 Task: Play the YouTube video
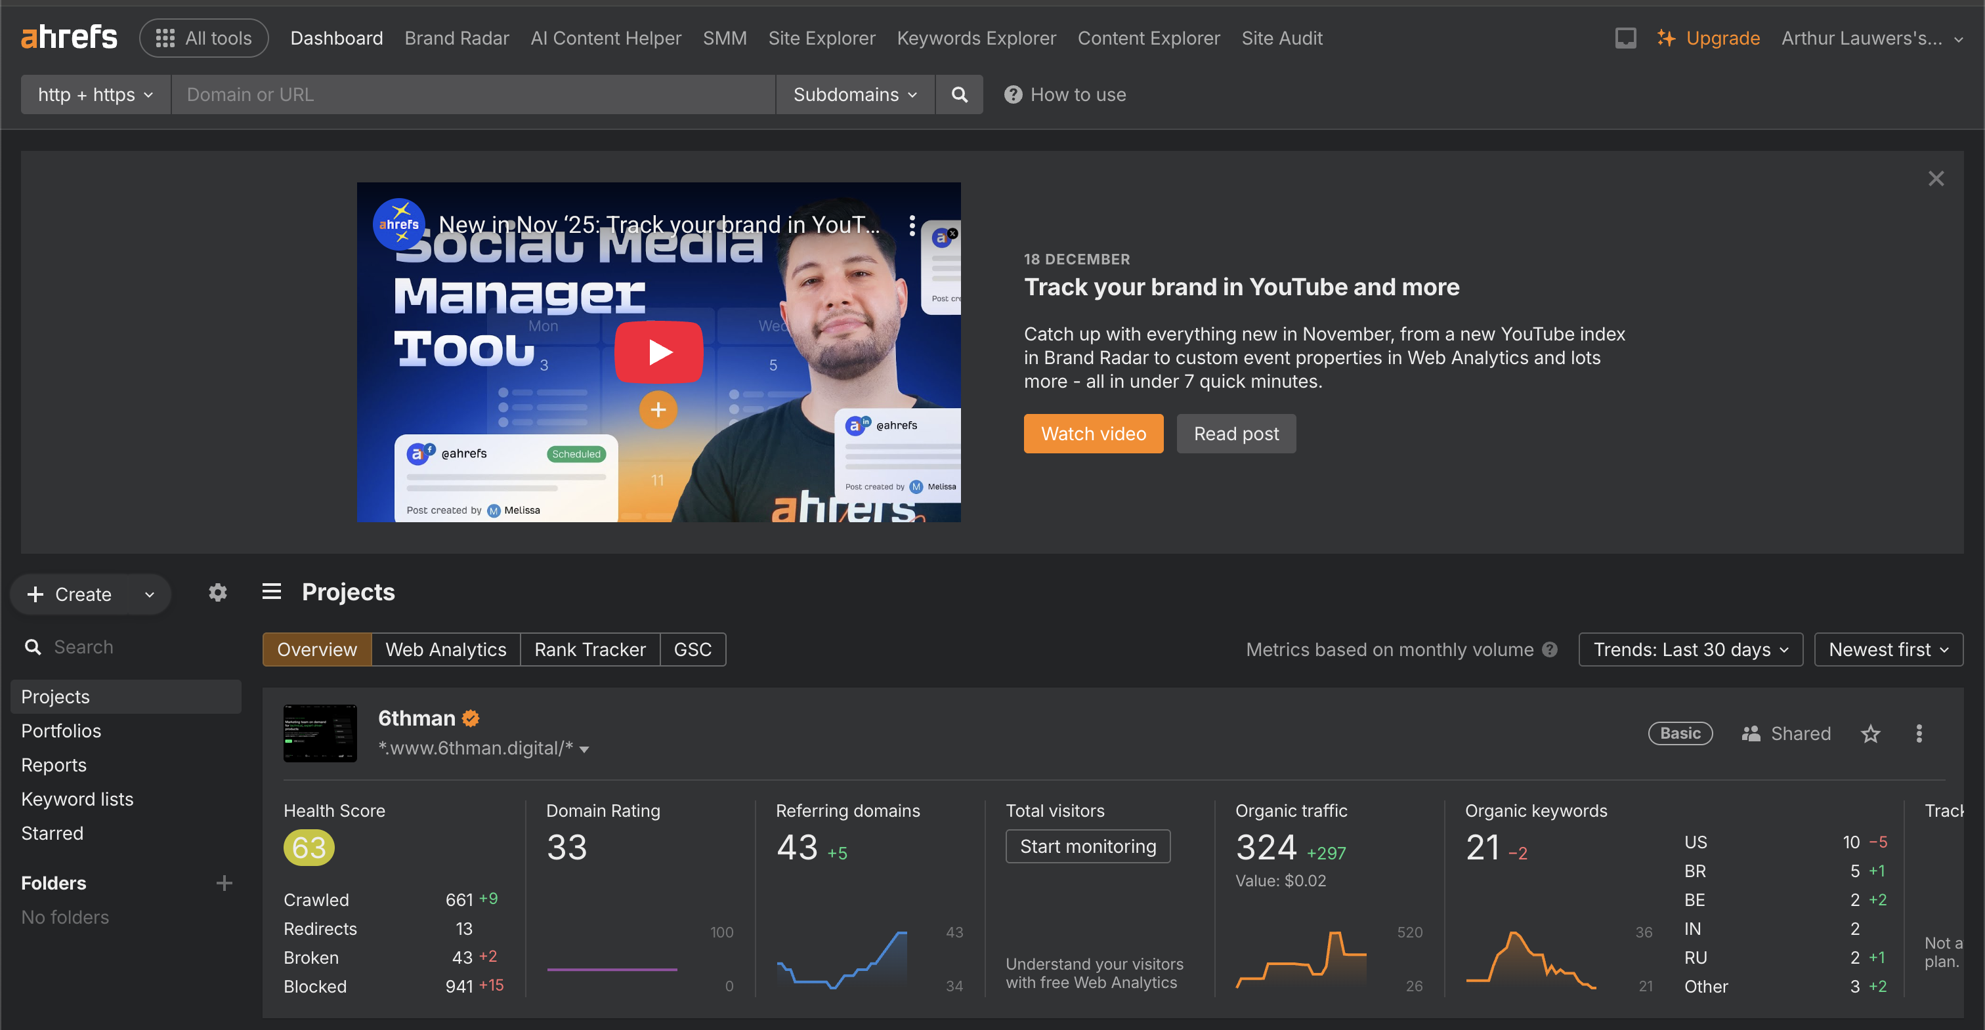(x=658, y=352)
